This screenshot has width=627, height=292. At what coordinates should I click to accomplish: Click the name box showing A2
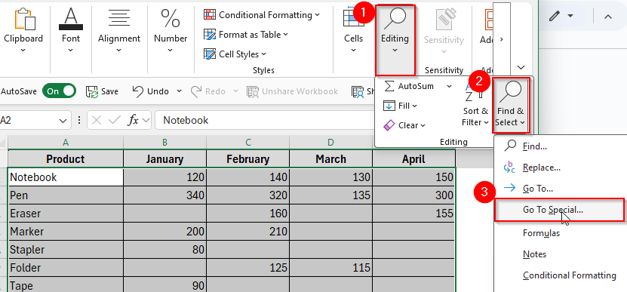point(28,121)
